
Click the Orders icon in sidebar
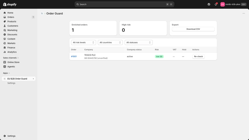pyautogui.click(x=5, y=17)
